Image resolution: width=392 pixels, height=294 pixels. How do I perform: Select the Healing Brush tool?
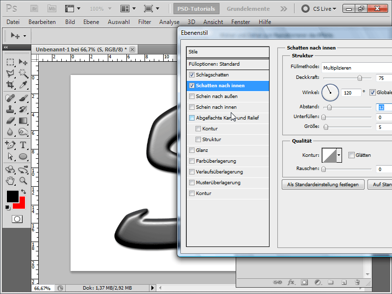tap(10, 98)
